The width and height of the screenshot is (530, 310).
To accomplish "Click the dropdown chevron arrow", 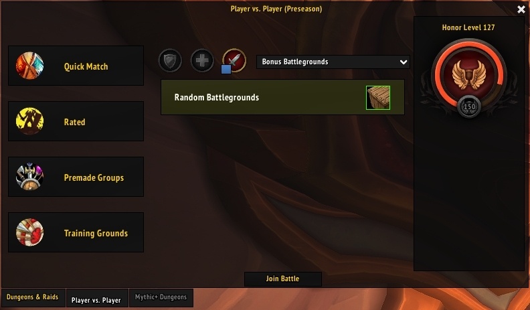I will (404, 62).
